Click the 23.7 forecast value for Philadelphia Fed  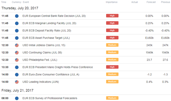pyautogui.click(x=149, y=60)
